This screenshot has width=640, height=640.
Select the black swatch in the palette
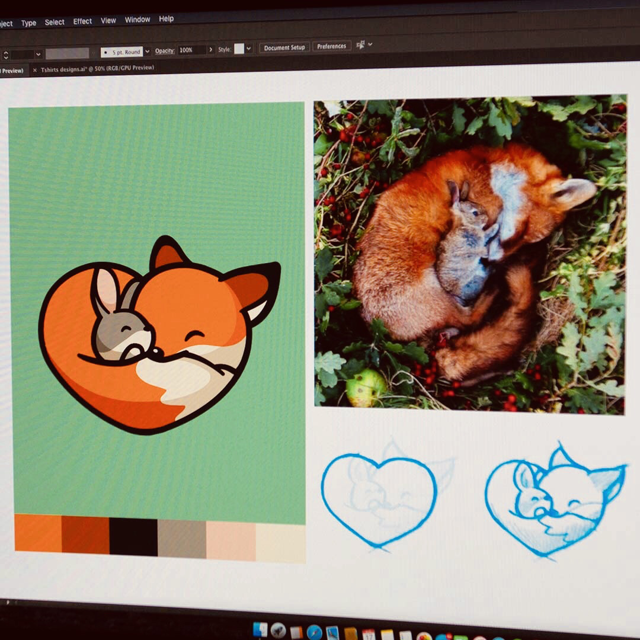(133, 537)
